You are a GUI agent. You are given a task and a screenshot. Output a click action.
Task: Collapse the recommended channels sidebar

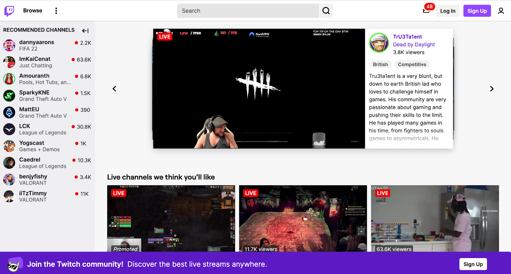pos(85,31)
